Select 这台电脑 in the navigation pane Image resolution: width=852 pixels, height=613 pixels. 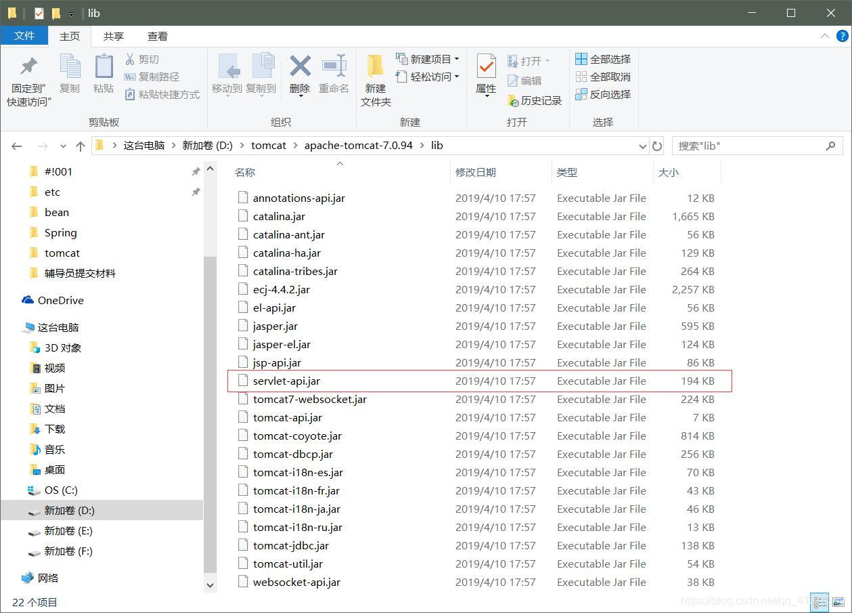click(x=51, y=327)
